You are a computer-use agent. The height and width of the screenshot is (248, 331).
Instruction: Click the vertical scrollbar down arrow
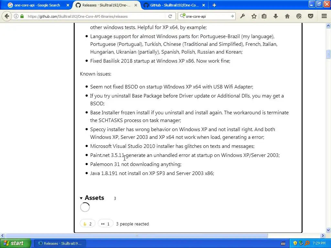[328, 230]
